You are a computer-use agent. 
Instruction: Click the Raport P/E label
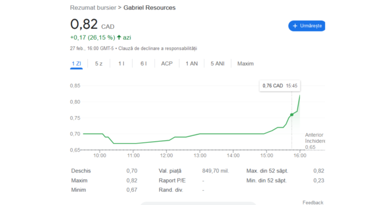(172, 180)
